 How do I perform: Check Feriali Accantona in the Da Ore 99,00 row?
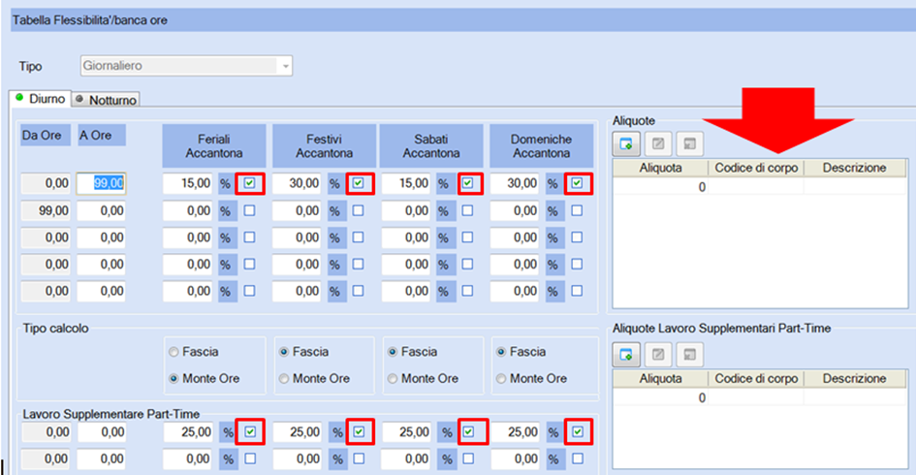click(249, 210)
